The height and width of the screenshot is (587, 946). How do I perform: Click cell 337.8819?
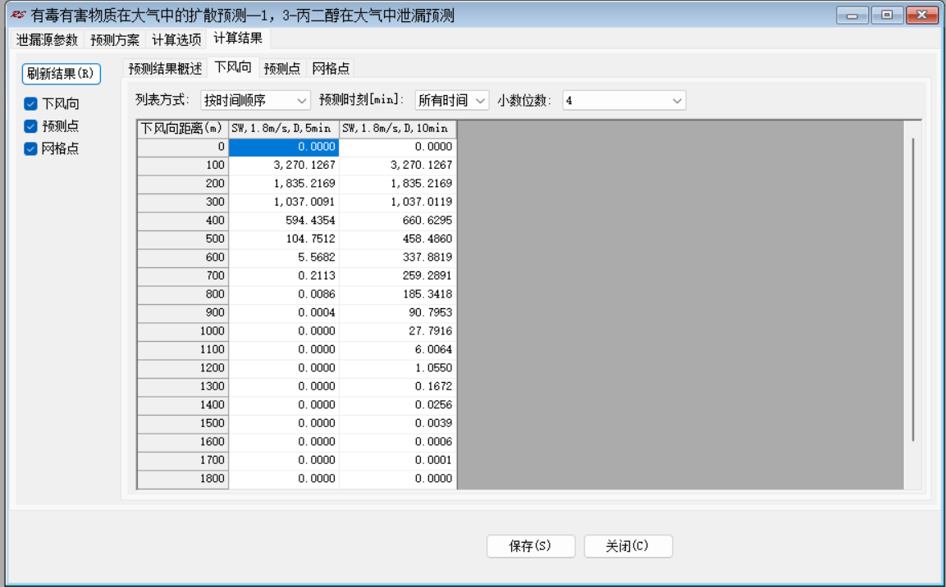[x=398, y=257]
